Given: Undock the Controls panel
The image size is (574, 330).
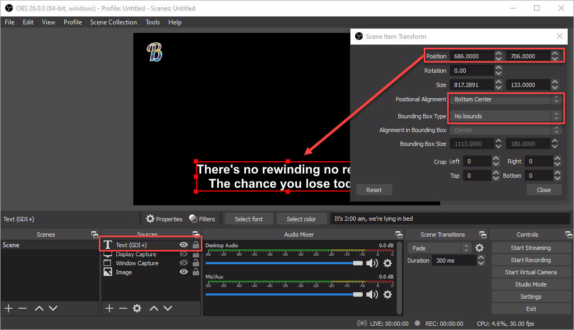Looking at the screenshot, I should pyautogui.click(x=569, y=235).
